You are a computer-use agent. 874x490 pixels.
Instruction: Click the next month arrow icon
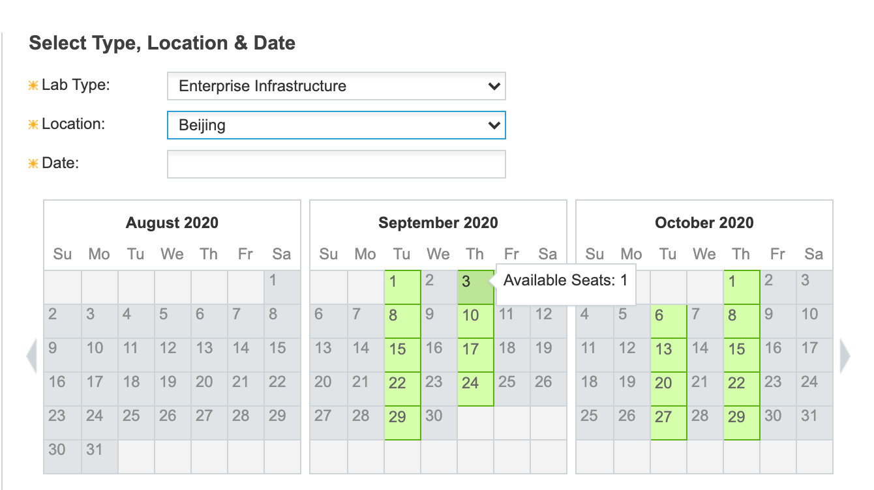pos(845,356)
